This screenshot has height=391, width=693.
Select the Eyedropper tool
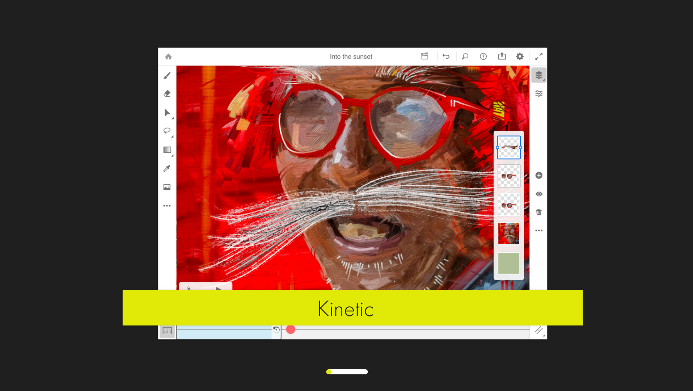tap(167, 168)
